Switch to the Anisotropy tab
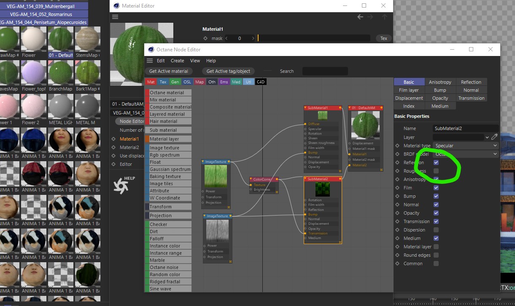 [x=440, y=82]
